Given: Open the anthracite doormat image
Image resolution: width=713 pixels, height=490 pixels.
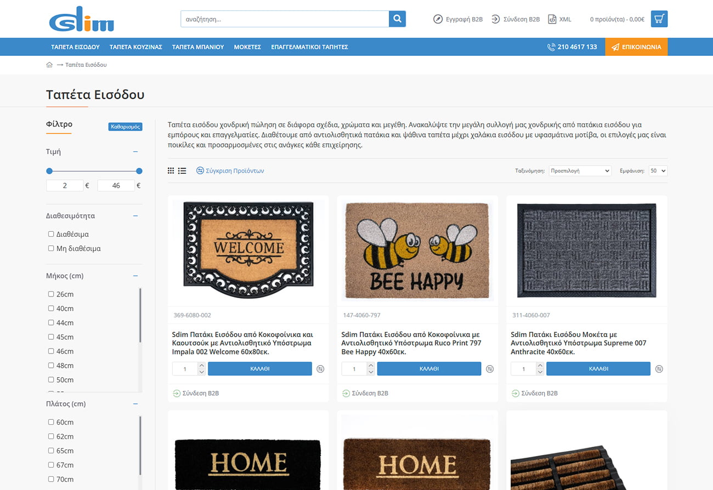Looking at the screenshot, I should click(x=587, y=250).
